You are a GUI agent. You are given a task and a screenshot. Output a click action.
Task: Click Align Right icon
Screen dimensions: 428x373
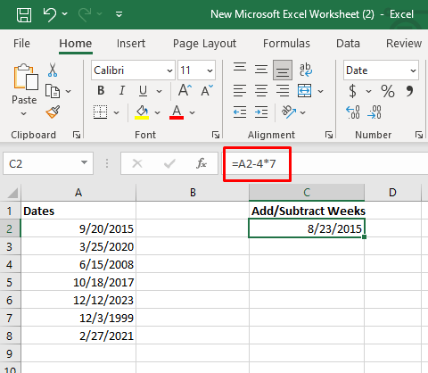(x=283, y=91)
